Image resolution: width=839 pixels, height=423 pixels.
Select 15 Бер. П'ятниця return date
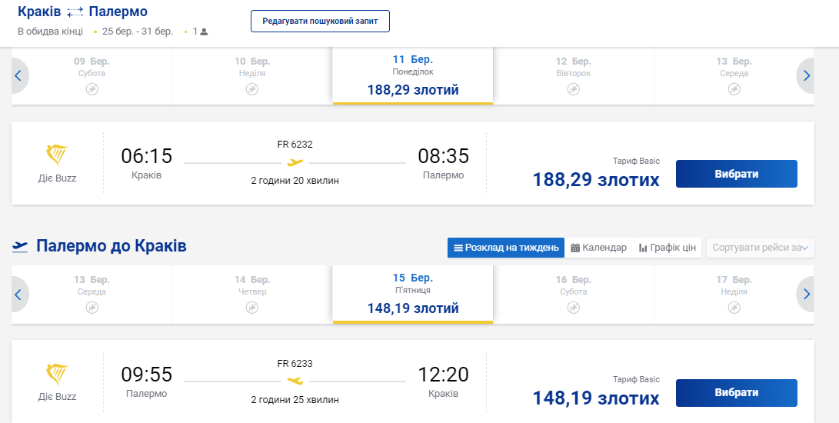(413, 294)
